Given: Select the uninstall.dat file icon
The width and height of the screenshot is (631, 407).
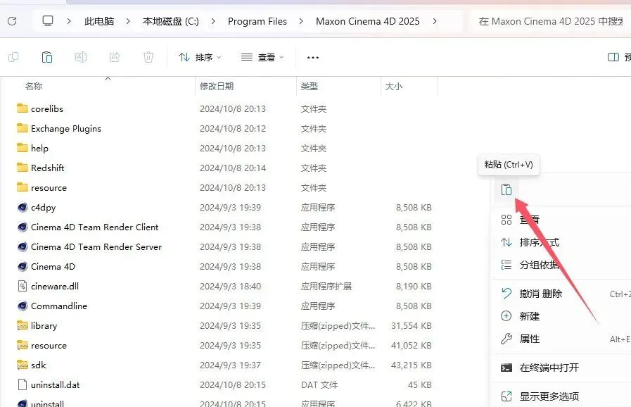Looking at the screenshot, I should [x=23, y=384].
